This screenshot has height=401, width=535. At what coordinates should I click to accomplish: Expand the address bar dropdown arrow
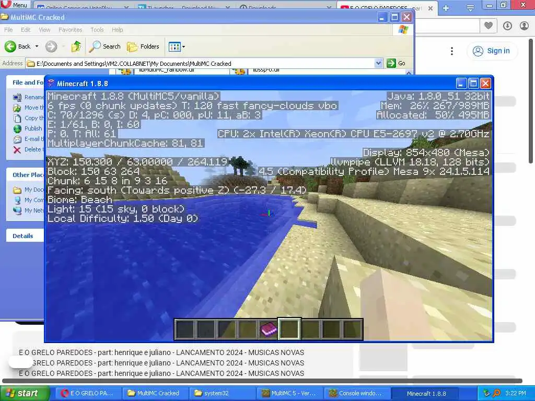point(378,63)
